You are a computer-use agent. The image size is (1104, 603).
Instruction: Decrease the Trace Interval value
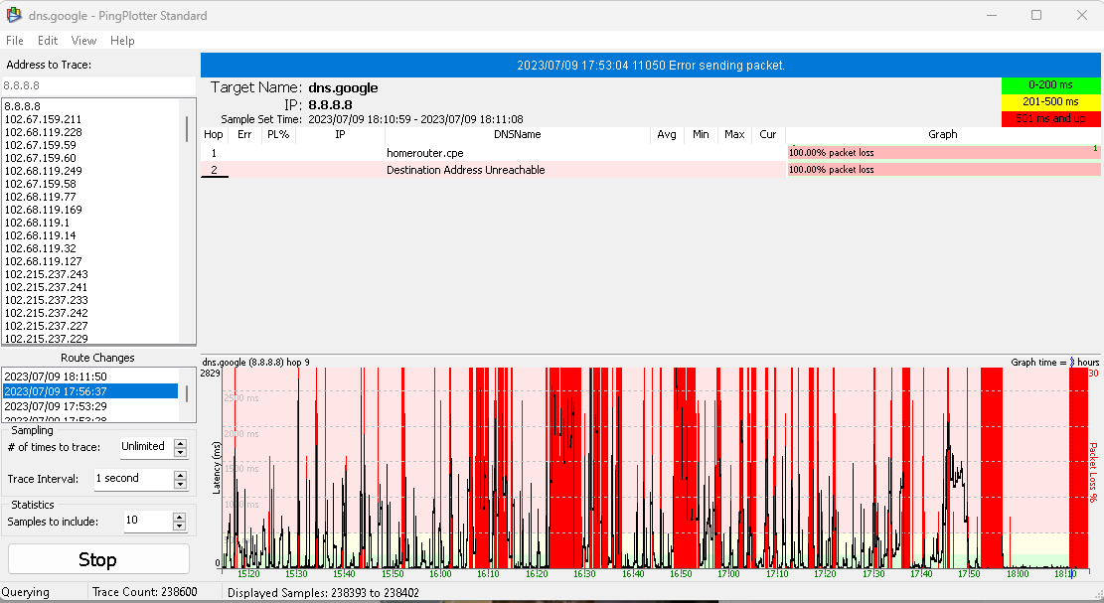tap(180, 484)
